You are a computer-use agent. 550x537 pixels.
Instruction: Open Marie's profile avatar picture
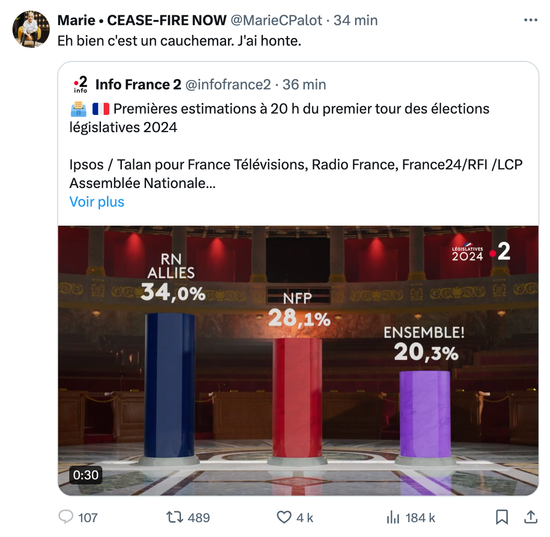point(31,28)
